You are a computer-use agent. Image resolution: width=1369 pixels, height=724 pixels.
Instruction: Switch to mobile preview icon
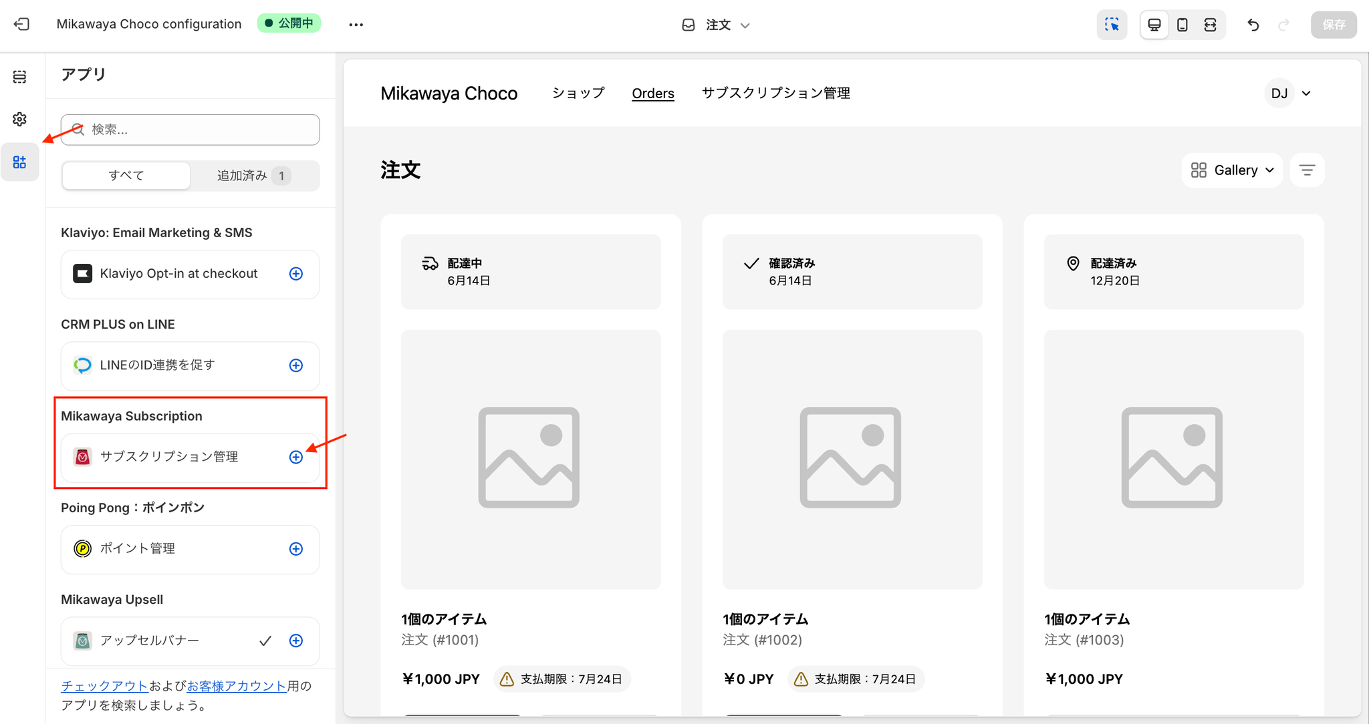tap(1183, 25)
